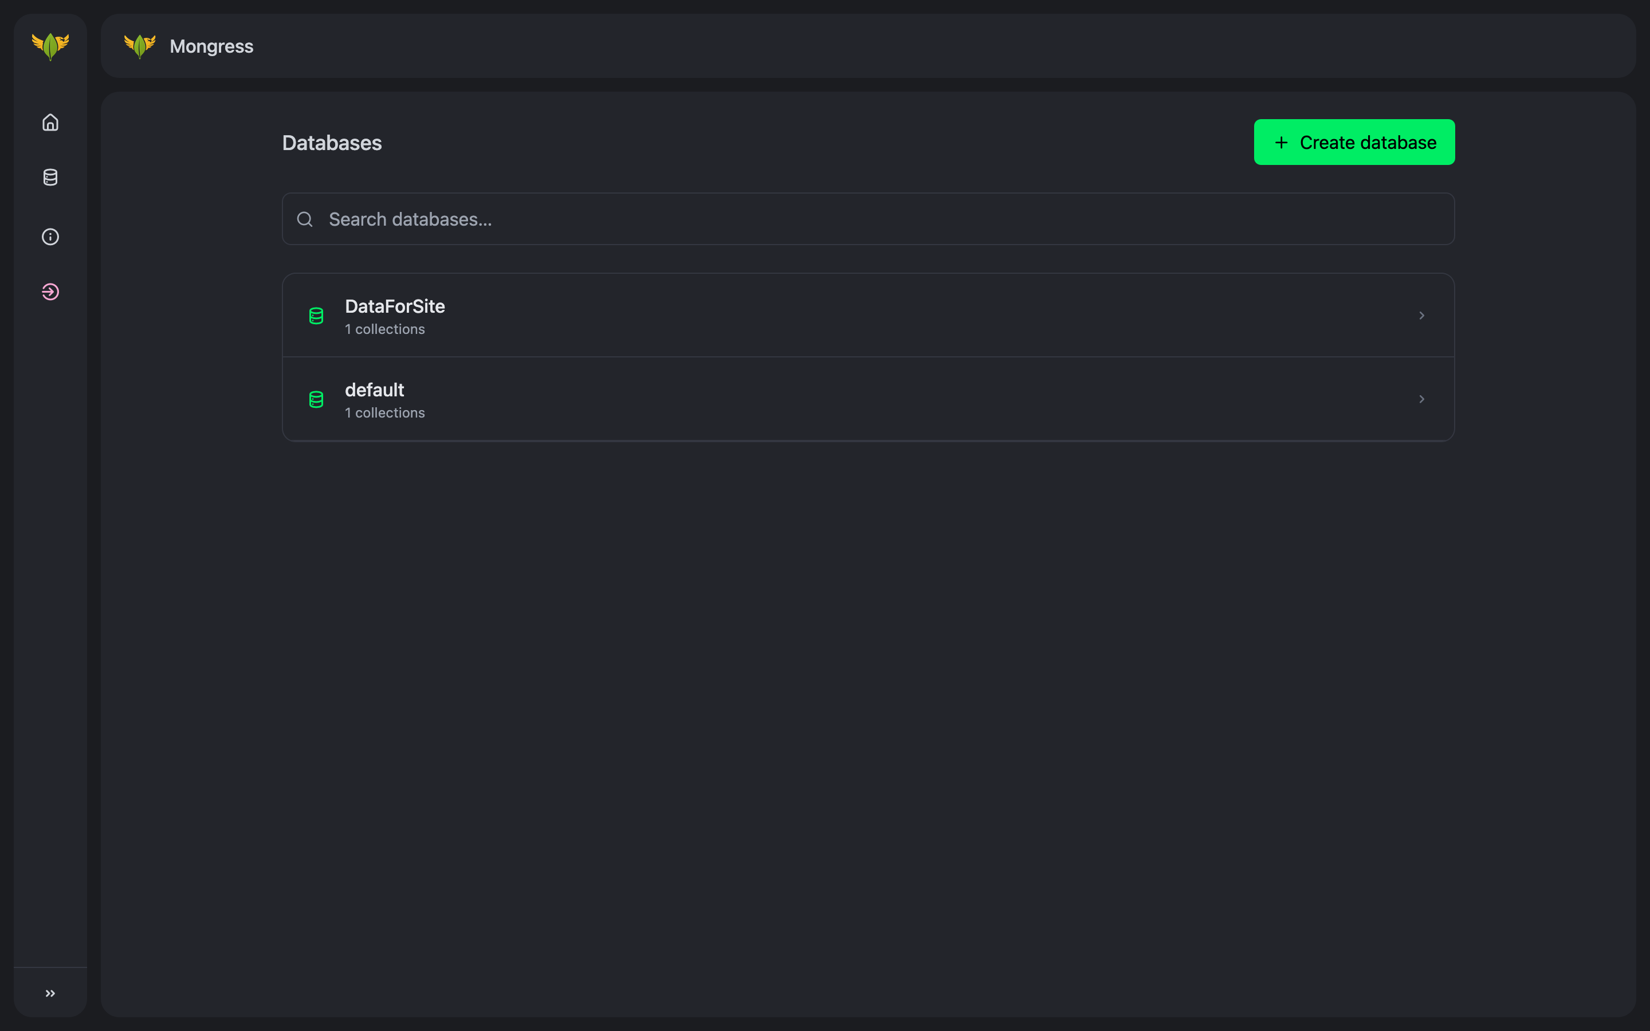This screenshot has width=1650, height=1031.
Task: Open the Home view in the sidebar
Action: point(50,123)
